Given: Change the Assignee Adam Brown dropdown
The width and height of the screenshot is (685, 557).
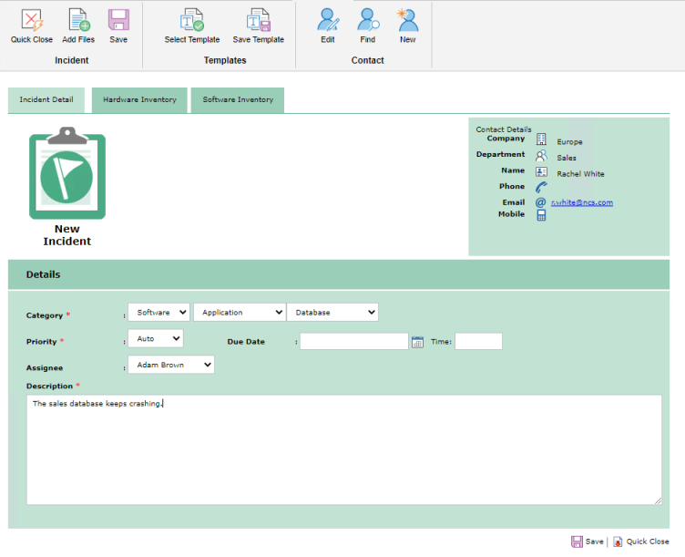Looking at the screenshot, I should 170,365.
